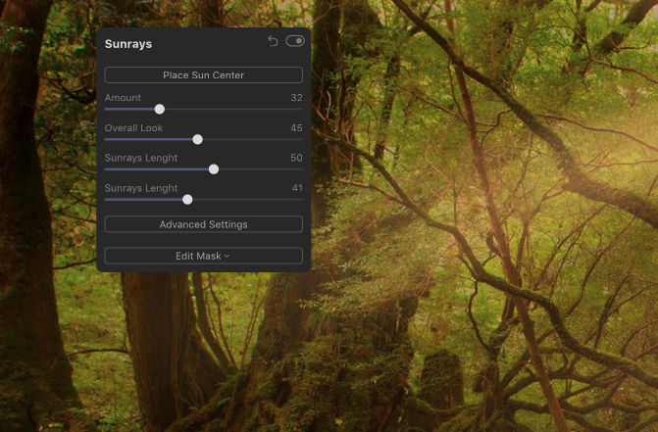Select the Amount value 32
Viewport: 658px width, 432px height.
(296, 98)
